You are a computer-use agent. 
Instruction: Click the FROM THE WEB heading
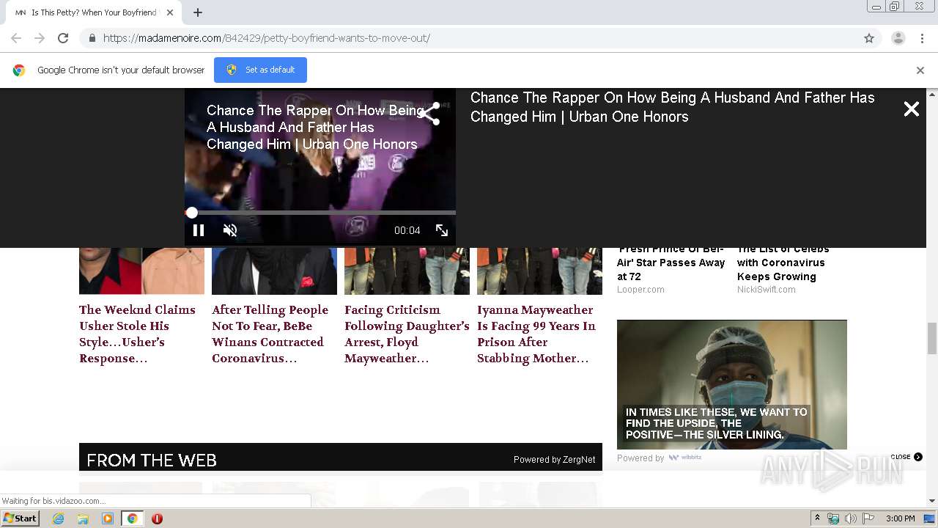[x=152, y=460]
